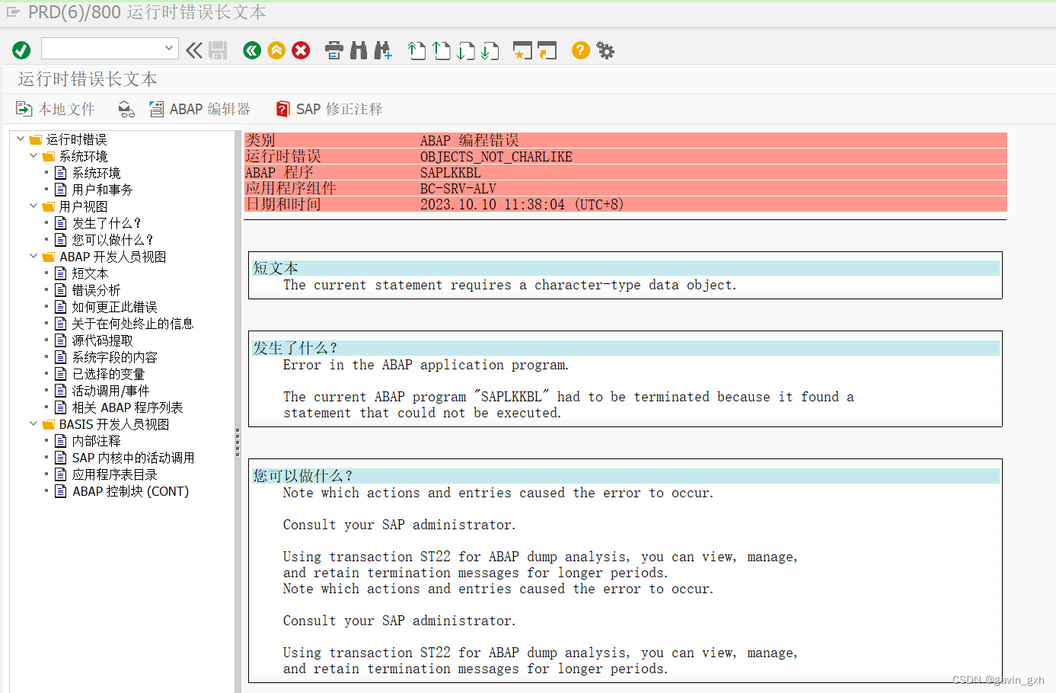Click the ABAP 编程错误 category value

point(470,140)
